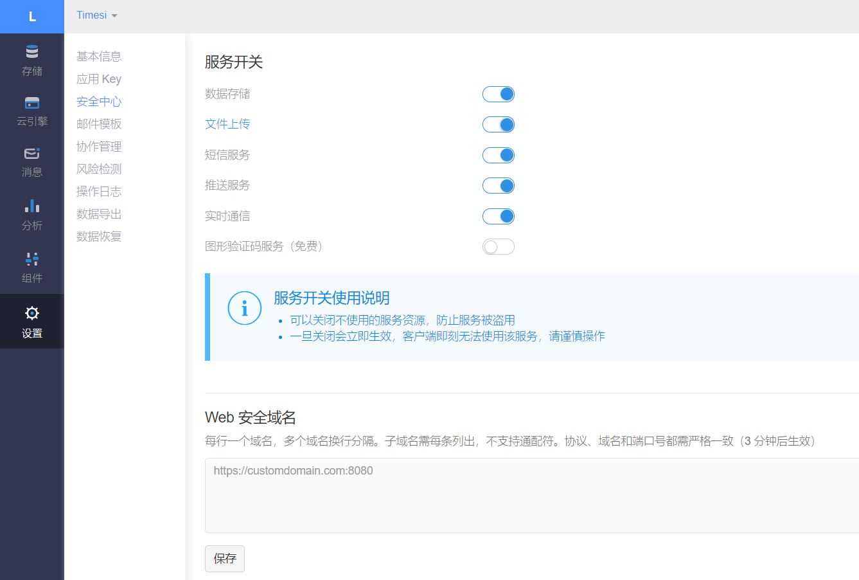Open the 云引擎 cloud engine icon
This screenshot has width=859, height=580.
(31, 103)
